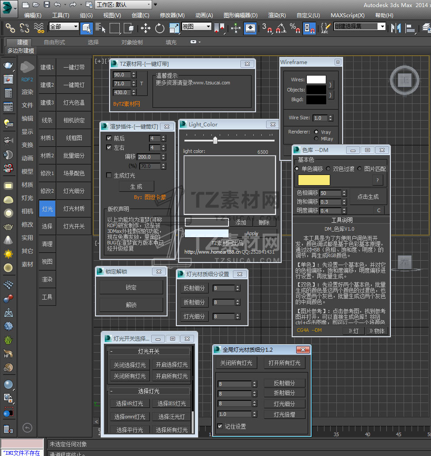
Task: Click the 色相偏移 spinner arrows
Action: (344, 193)
